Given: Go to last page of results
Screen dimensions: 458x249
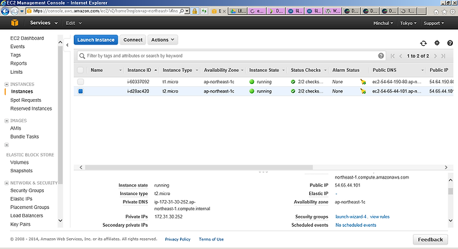Looking at the screenshot, I should [x=443, y=56].
